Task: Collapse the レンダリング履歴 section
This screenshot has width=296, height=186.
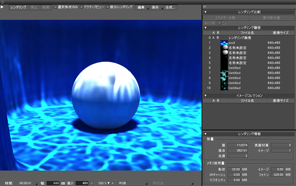Action: point(206,28)
